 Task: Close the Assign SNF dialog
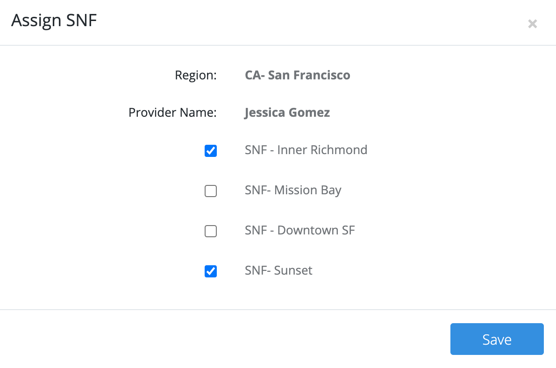pyautogui.click(x=532, y=24)
